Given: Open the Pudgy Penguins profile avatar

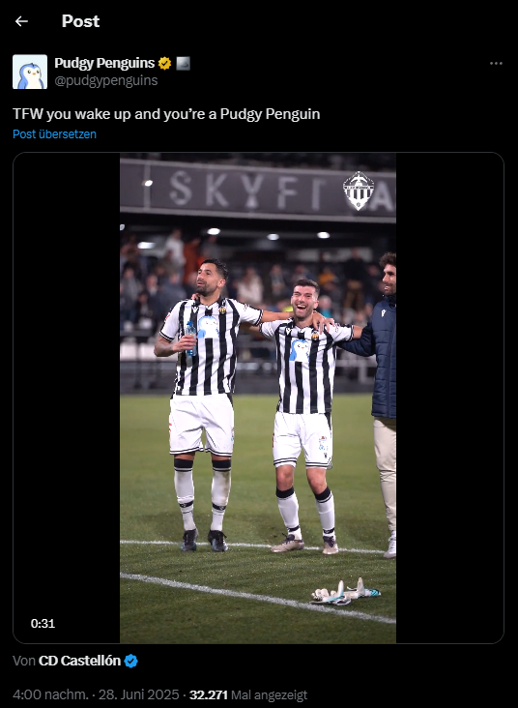Looking at the screenshot, I should pos(30,72).
